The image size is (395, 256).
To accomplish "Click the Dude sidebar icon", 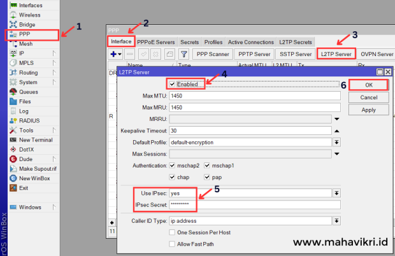I will 13,159.
